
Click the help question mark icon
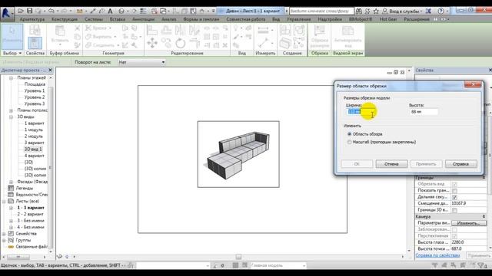[440, 11]
